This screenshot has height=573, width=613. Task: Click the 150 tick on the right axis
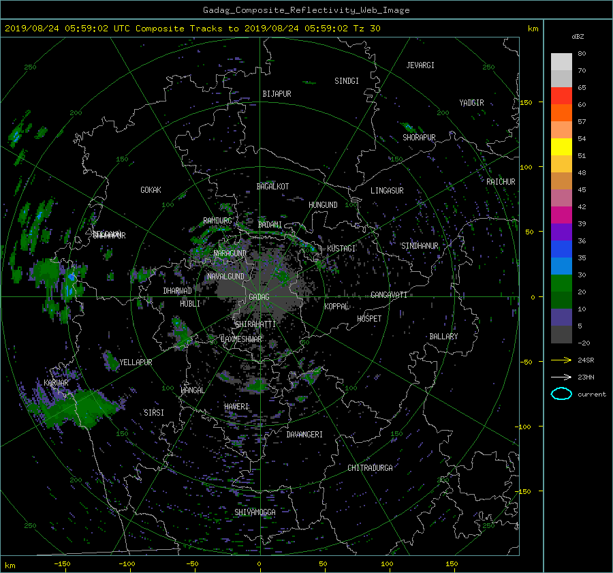point(526,102)
